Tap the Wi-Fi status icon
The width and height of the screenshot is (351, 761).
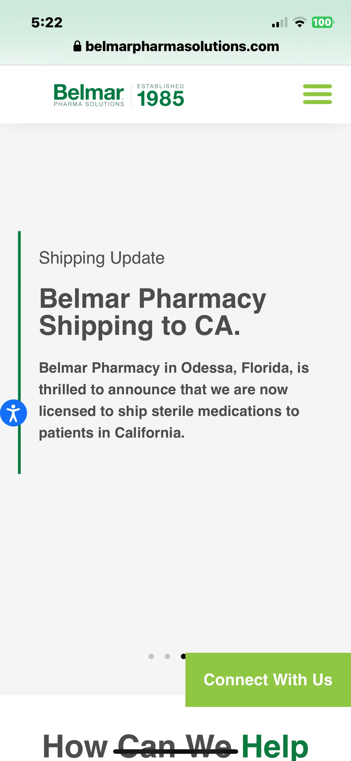299,22
